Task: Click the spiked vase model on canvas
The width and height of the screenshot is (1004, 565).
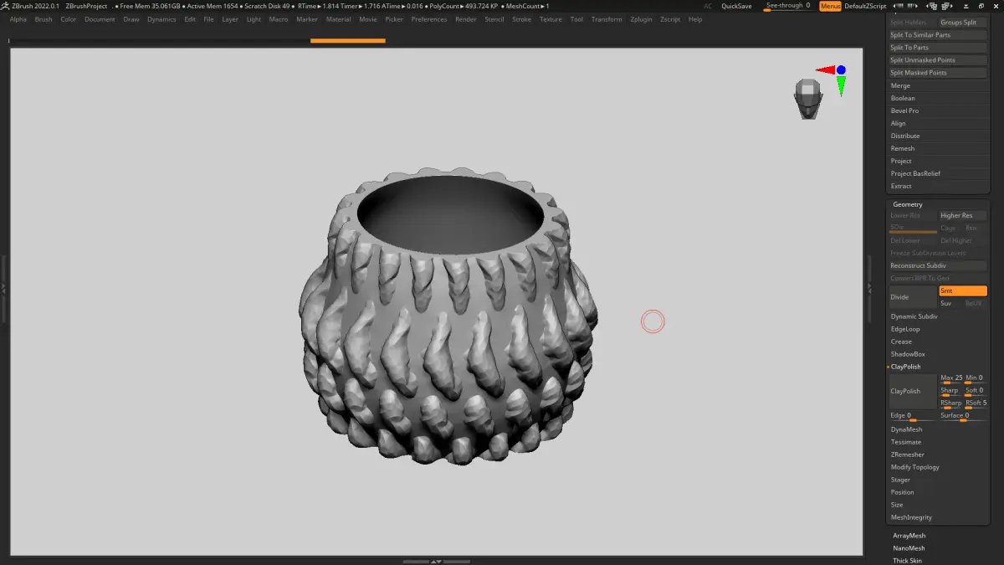Action: click(x=449, y=318)
